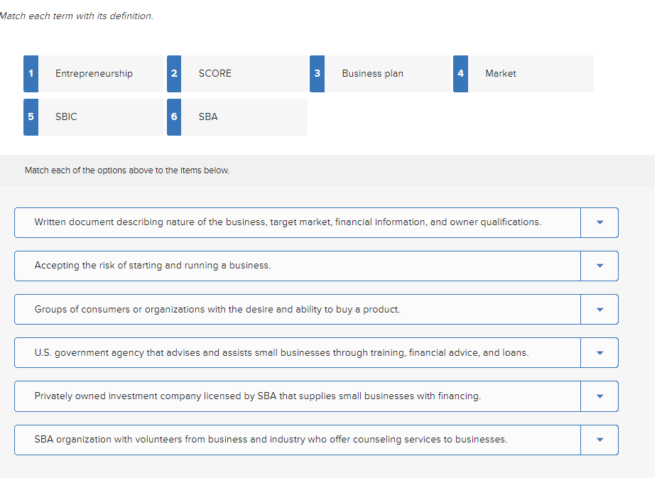
Task: Click number 5 badge beside SBIC
Action: pyautogui.click(x=31, y=117)
